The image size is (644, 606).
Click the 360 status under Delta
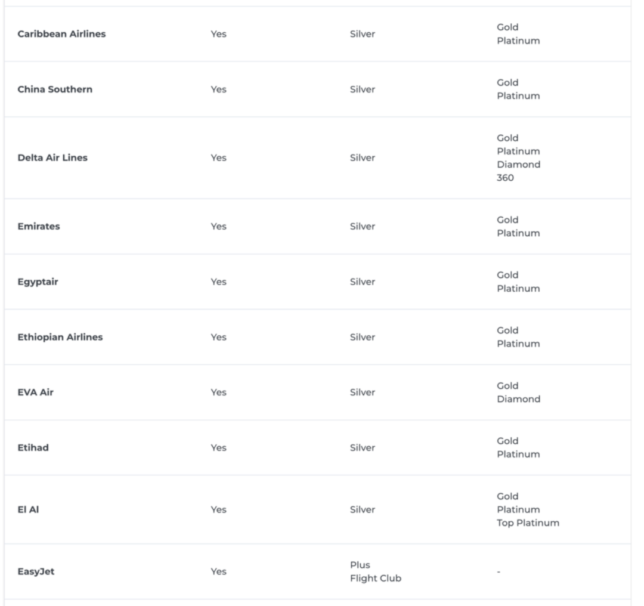[505, 178]
